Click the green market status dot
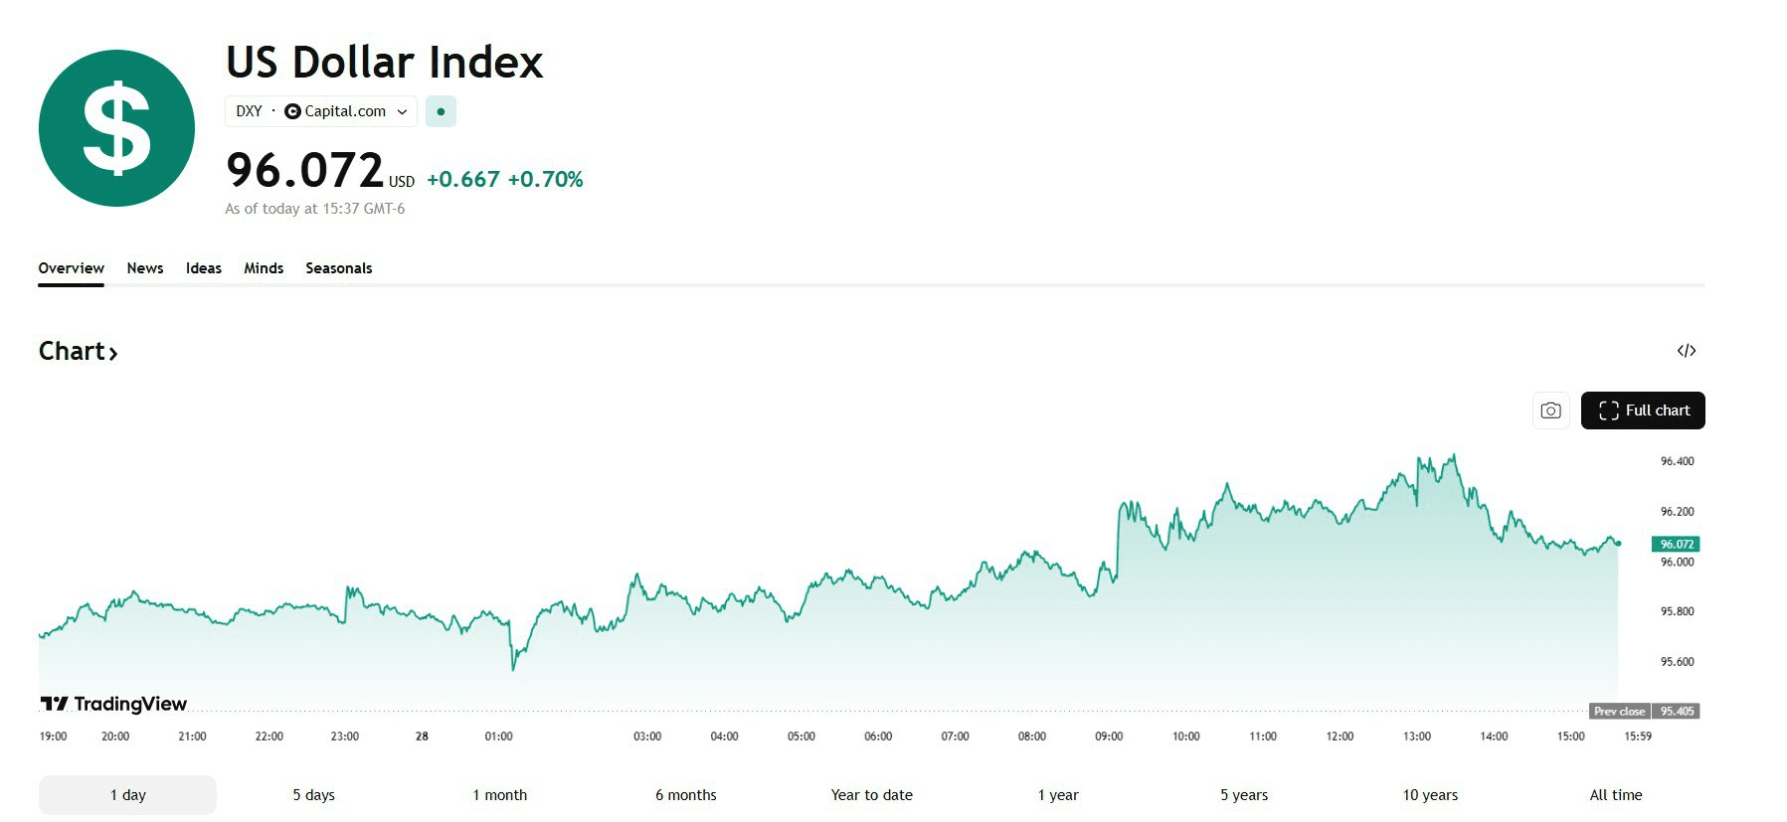Viewport: 1787px width, 822px height. (441, 111)
